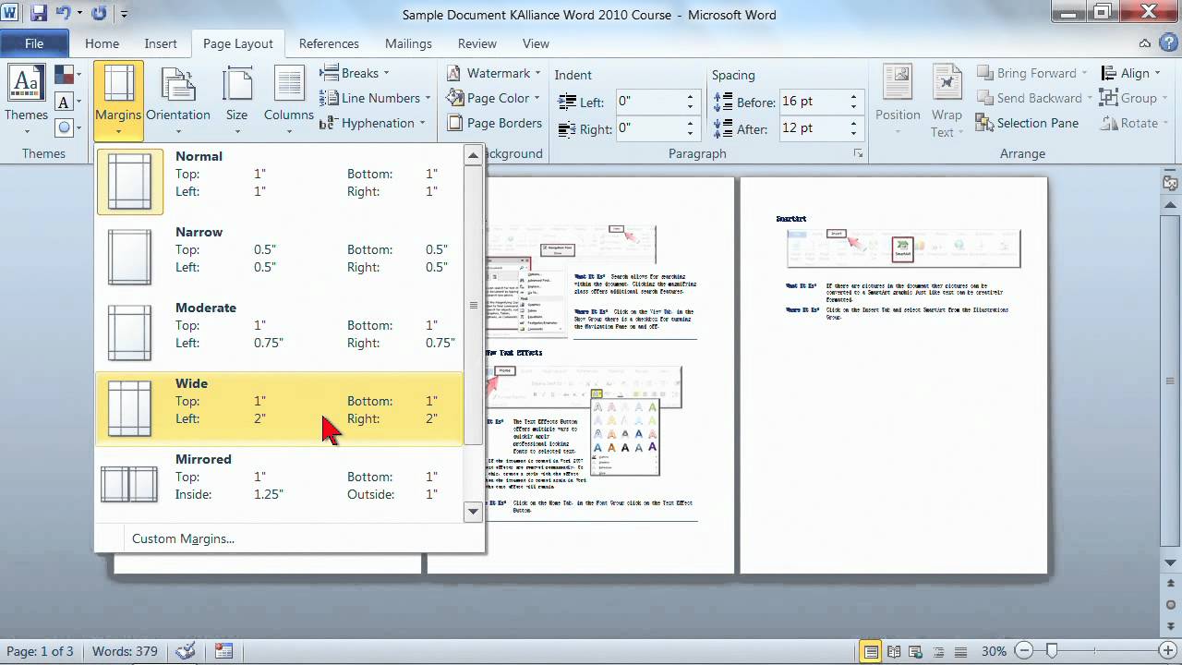Switch to the References tab
This screenshot has width=1182, height=665.
[x=329, y=43]
